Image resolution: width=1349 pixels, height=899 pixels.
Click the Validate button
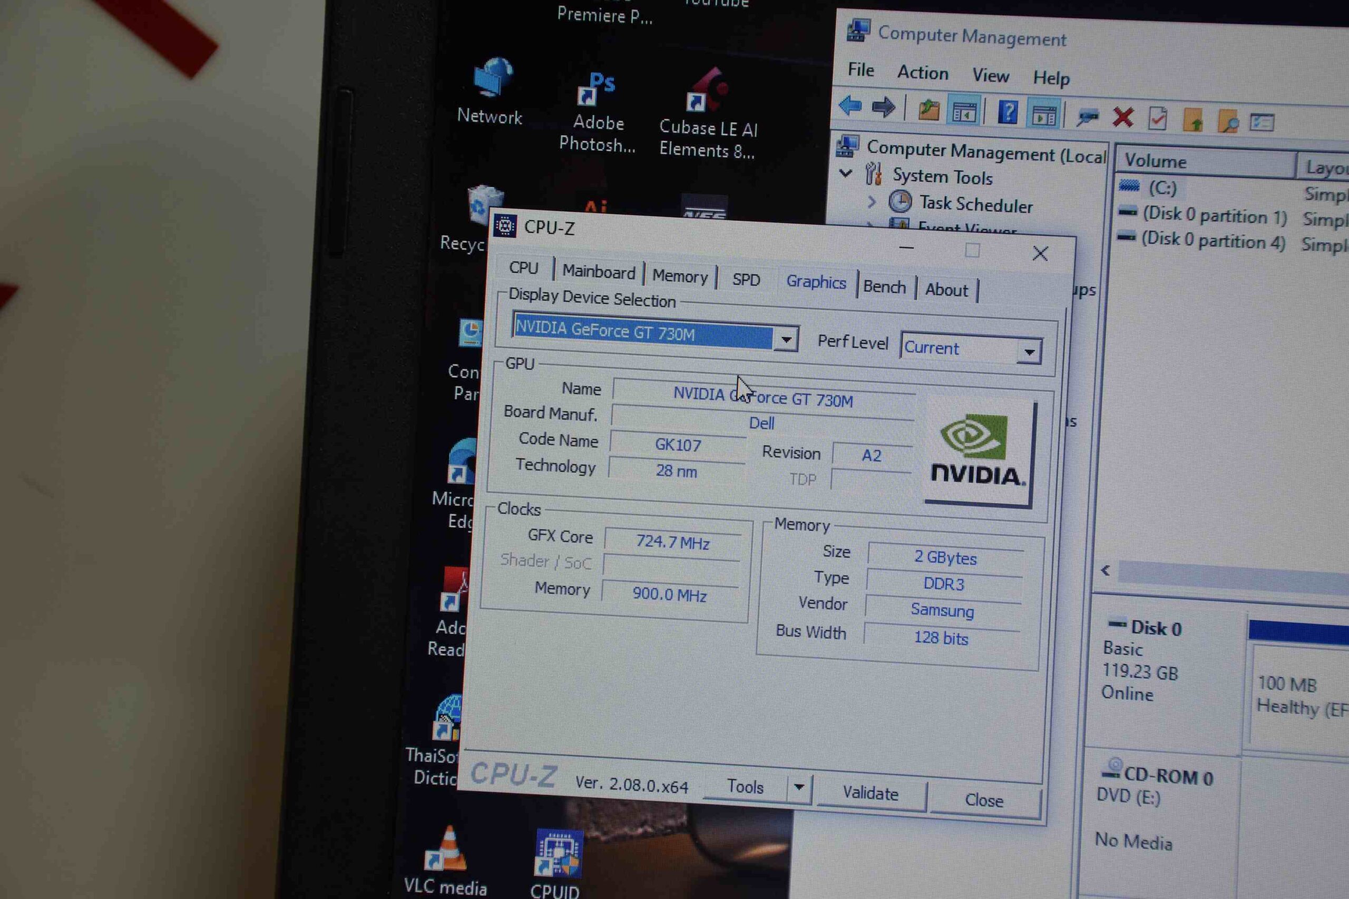871,794
